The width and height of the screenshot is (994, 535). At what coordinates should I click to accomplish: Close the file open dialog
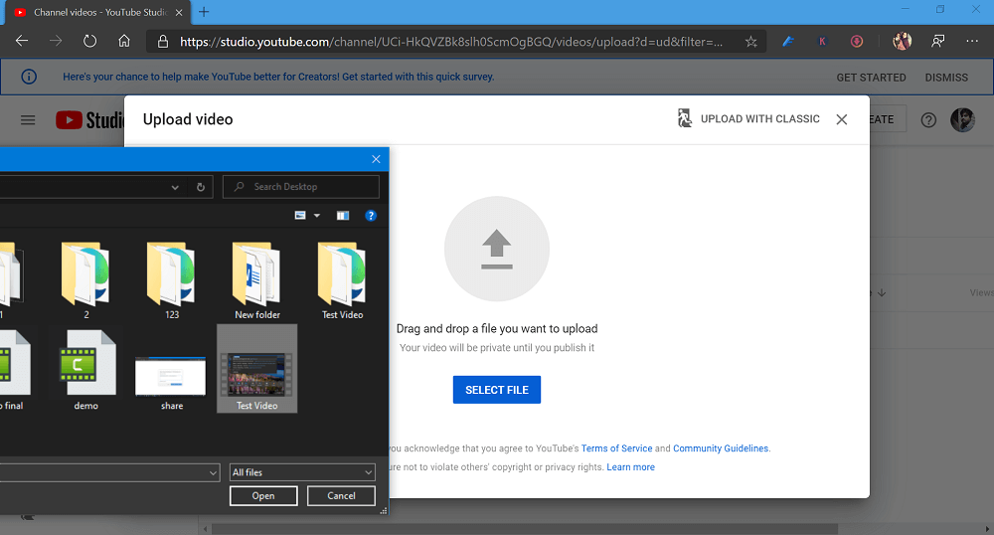tap(376, 159)
